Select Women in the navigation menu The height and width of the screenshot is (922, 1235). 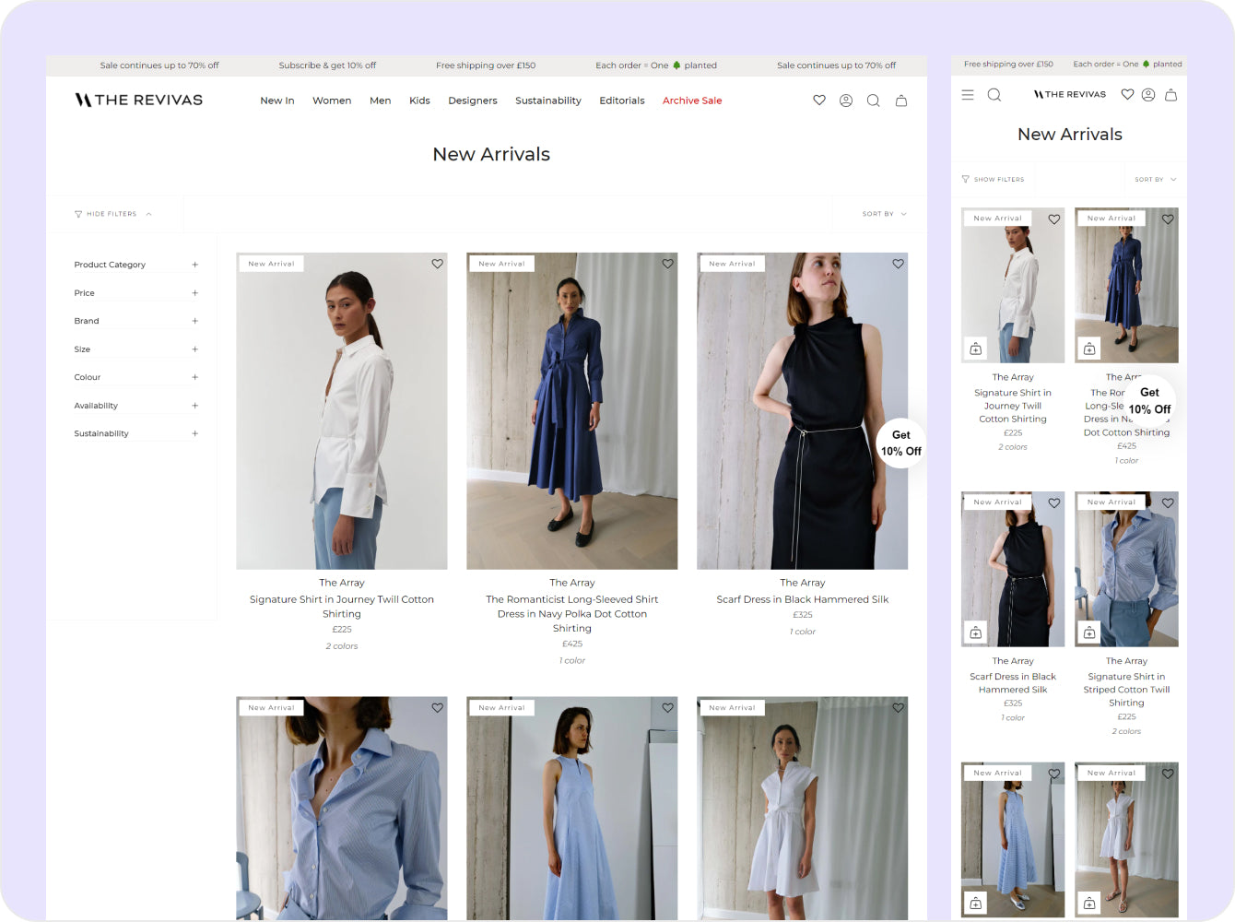332,100
